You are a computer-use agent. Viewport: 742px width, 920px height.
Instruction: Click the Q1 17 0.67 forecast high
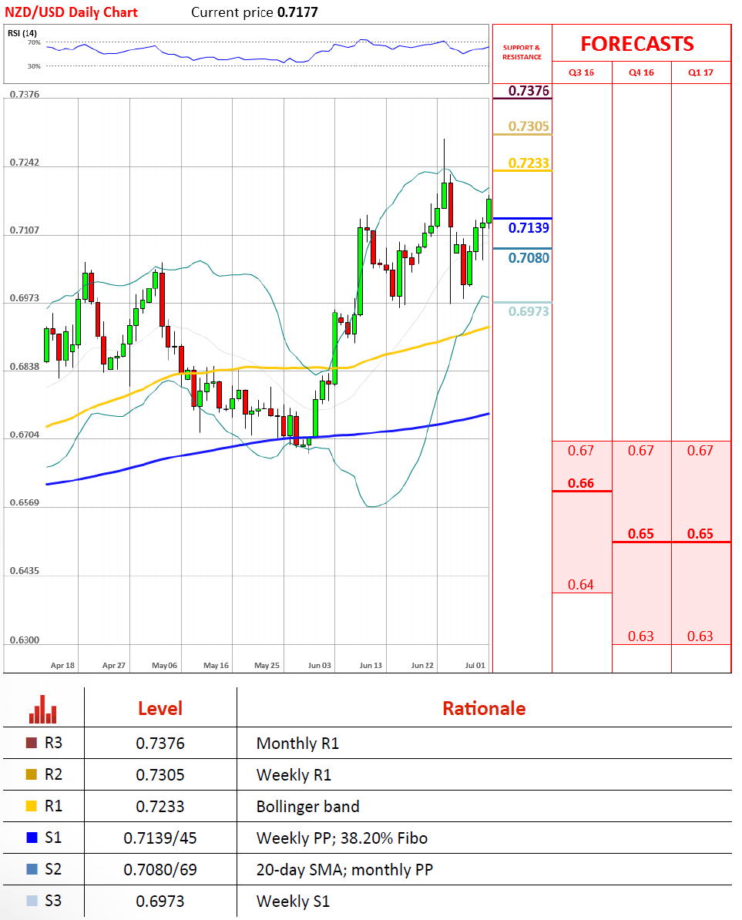pyautogui.click(x=700, y=451)
